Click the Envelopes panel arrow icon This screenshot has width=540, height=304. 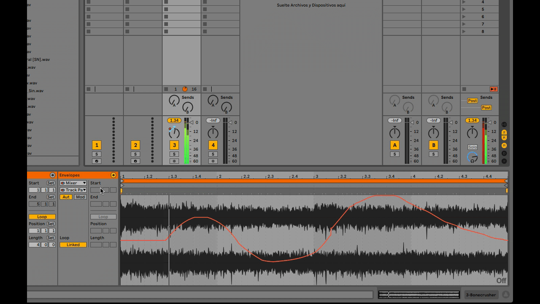coord(113,175)
